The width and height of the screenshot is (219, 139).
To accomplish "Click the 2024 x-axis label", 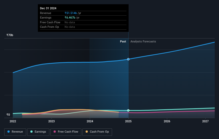I will pos(90,121).
